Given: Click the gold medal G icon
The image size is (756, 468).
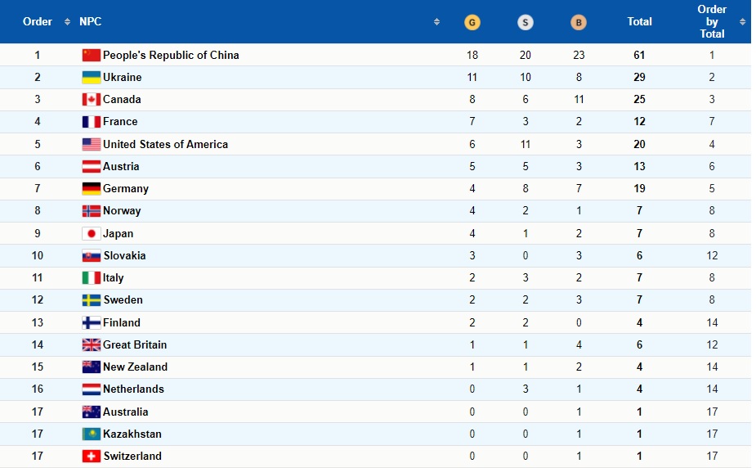Looking at the screenshot, I should 472,22.
